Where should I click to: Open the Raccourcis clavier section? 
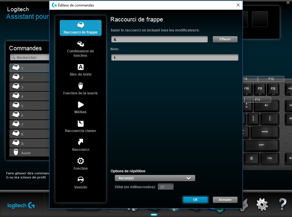click(x=80, y=126)
